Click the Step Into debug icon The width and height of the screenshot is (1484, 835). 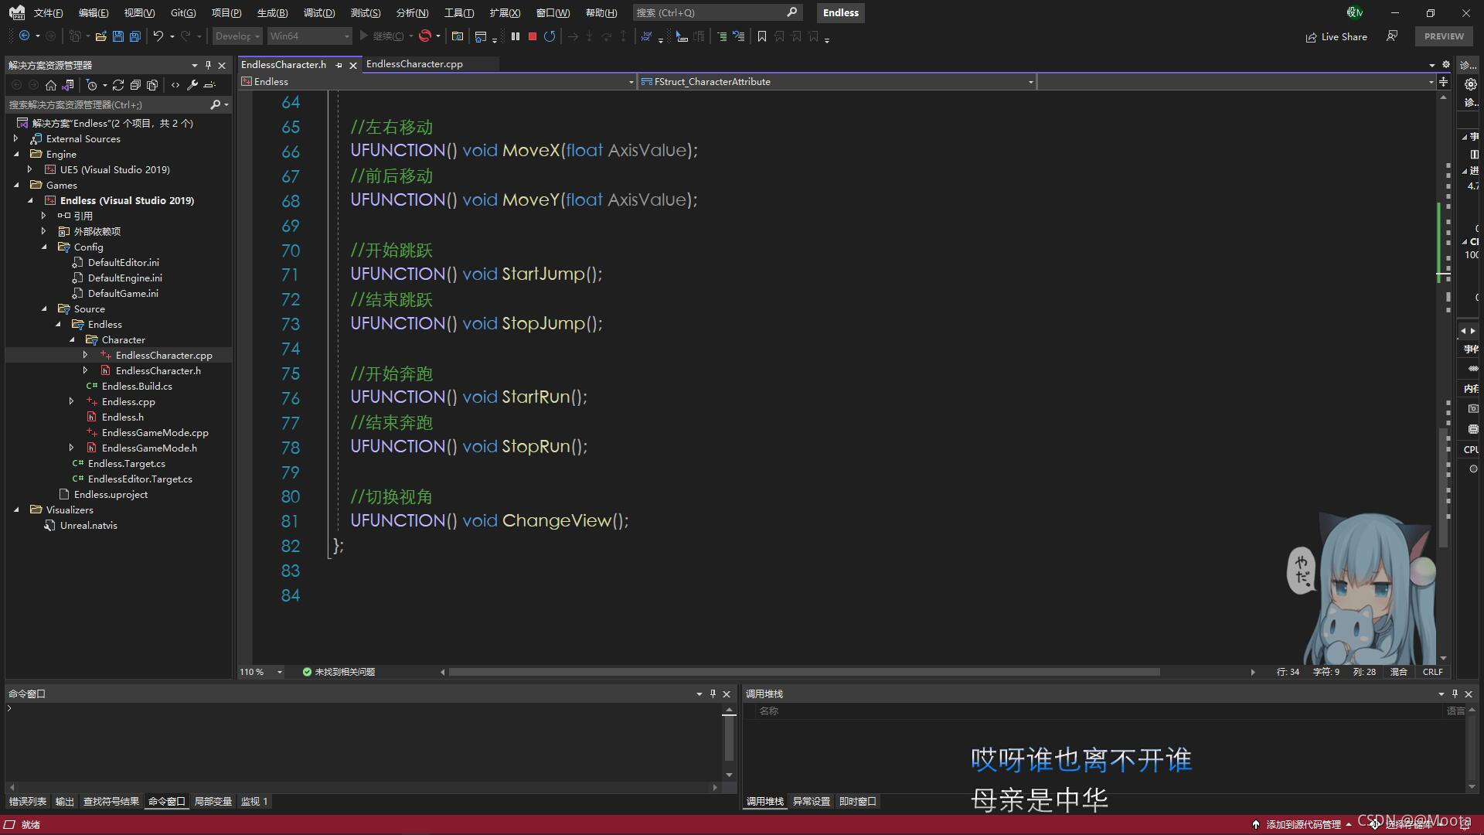click(591, 36)
